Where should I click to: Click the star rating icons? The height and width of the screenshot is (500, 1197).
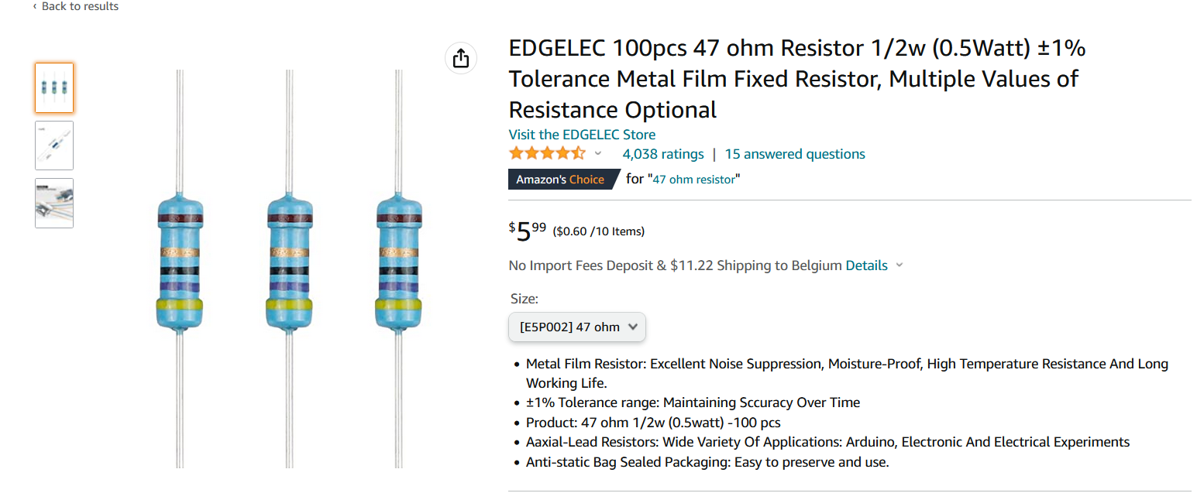click(547, 153)
